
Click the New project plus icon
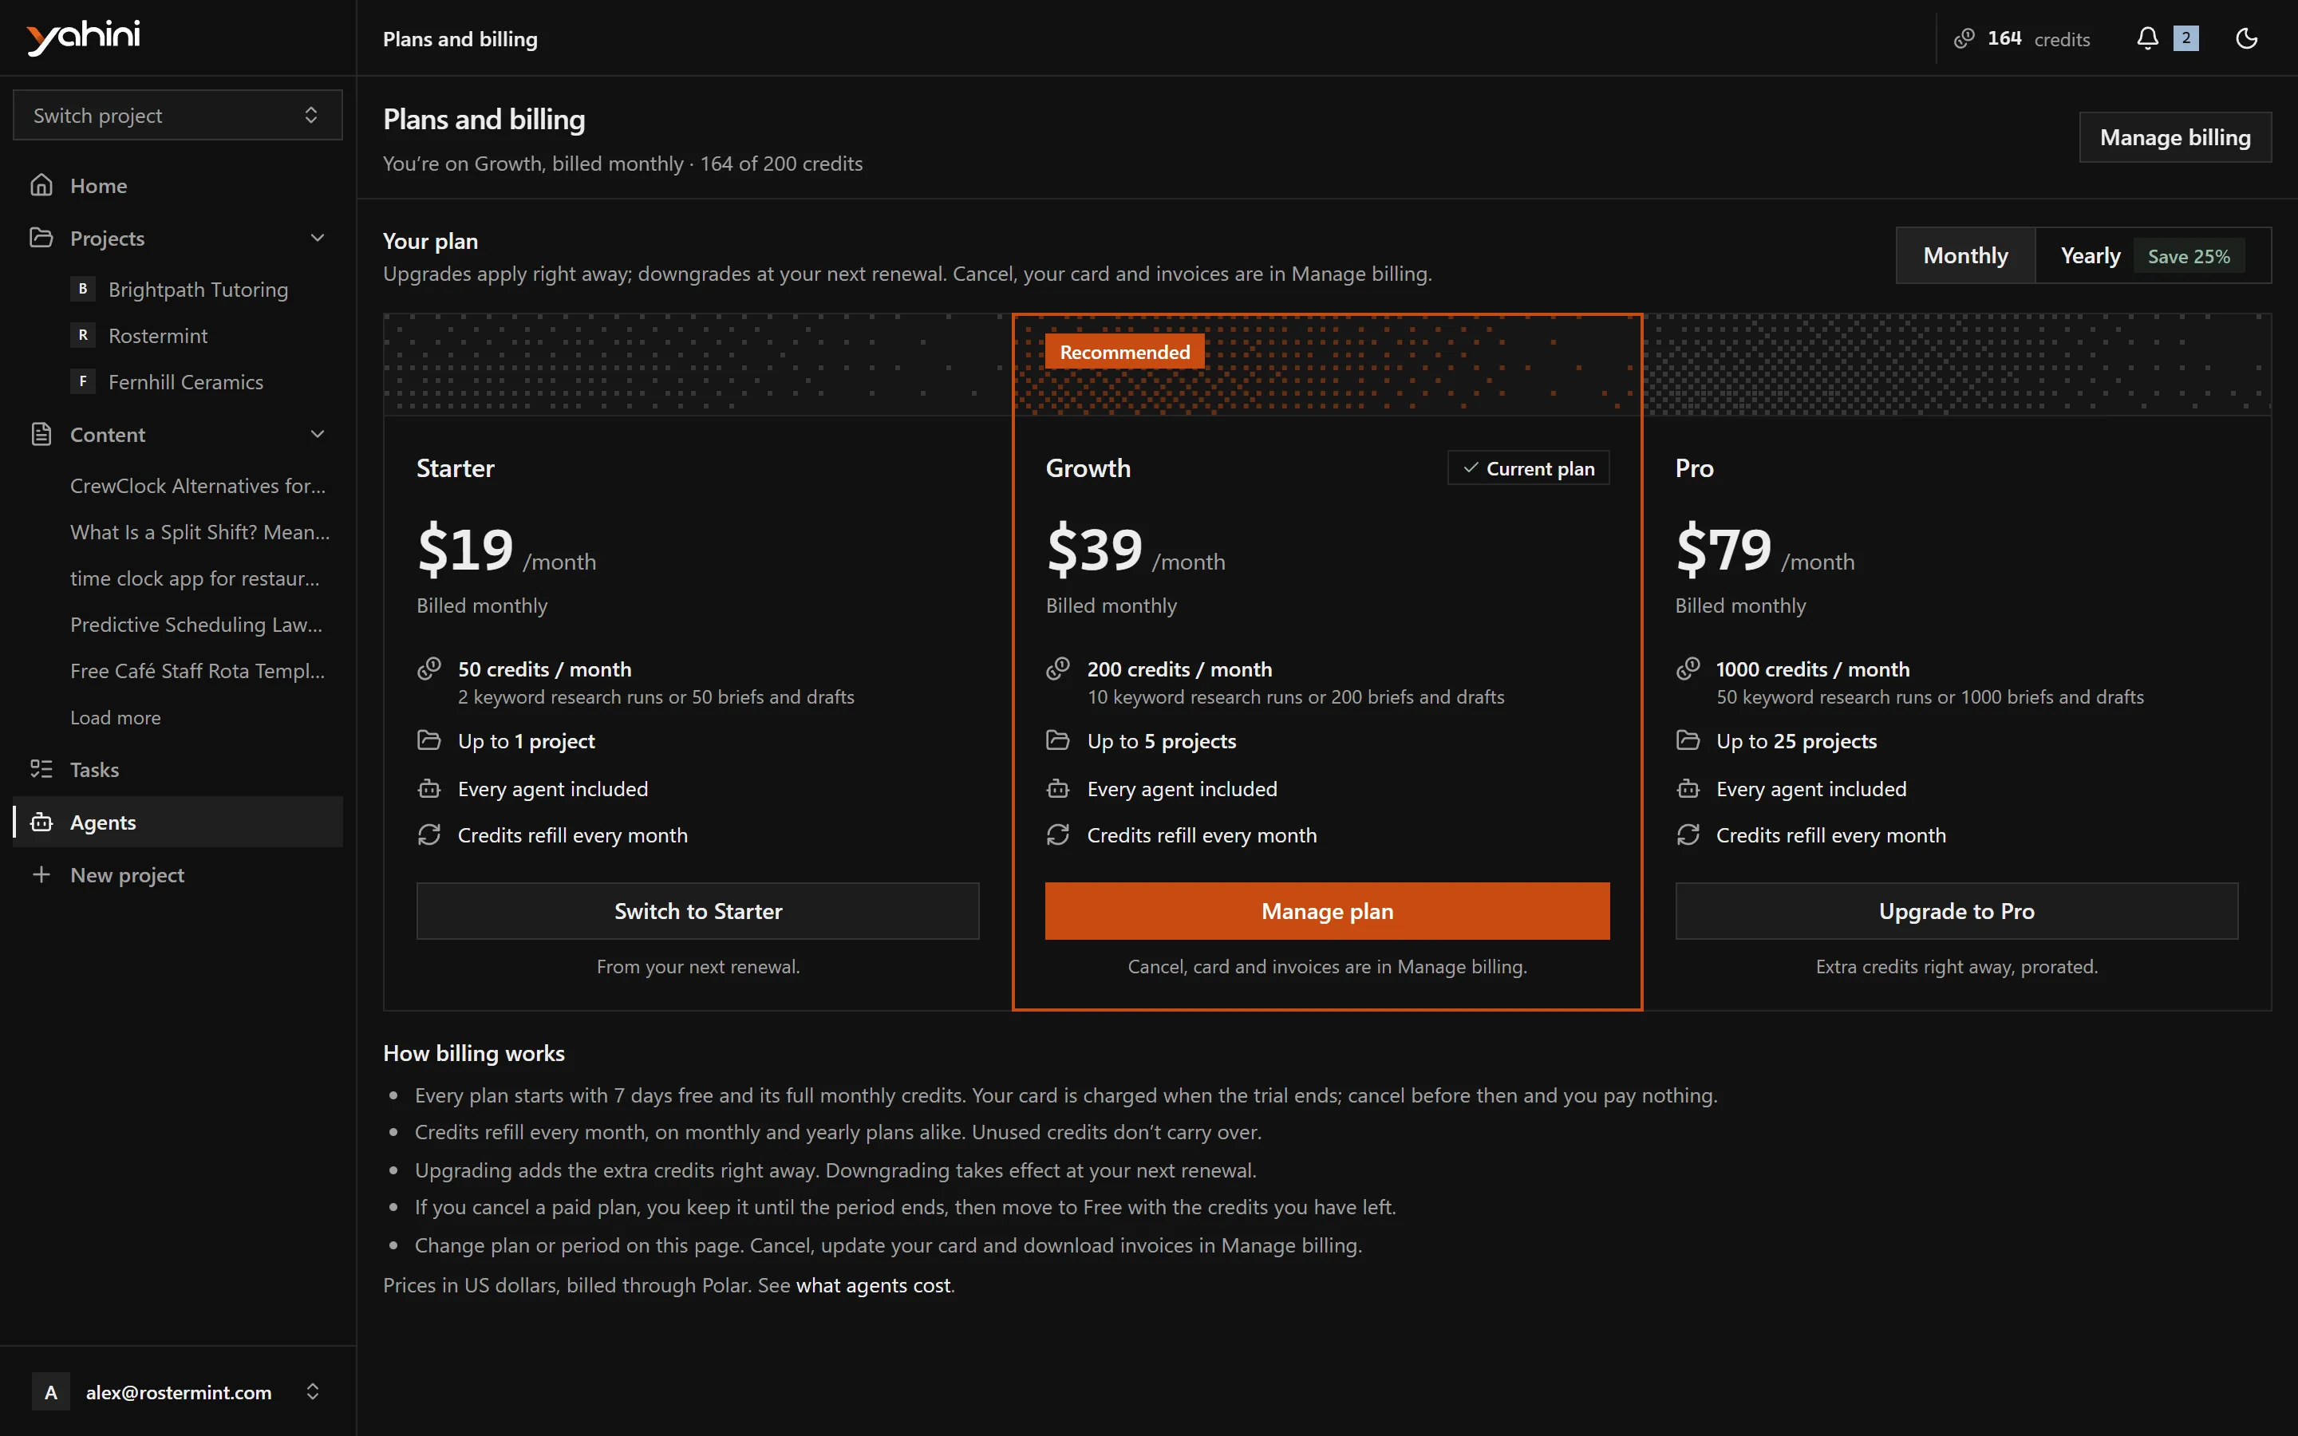[x=41, y=874]
